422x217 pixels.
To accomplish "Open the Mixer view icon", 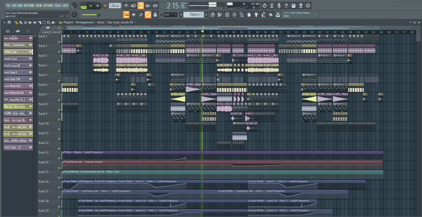I will point(234,15).
